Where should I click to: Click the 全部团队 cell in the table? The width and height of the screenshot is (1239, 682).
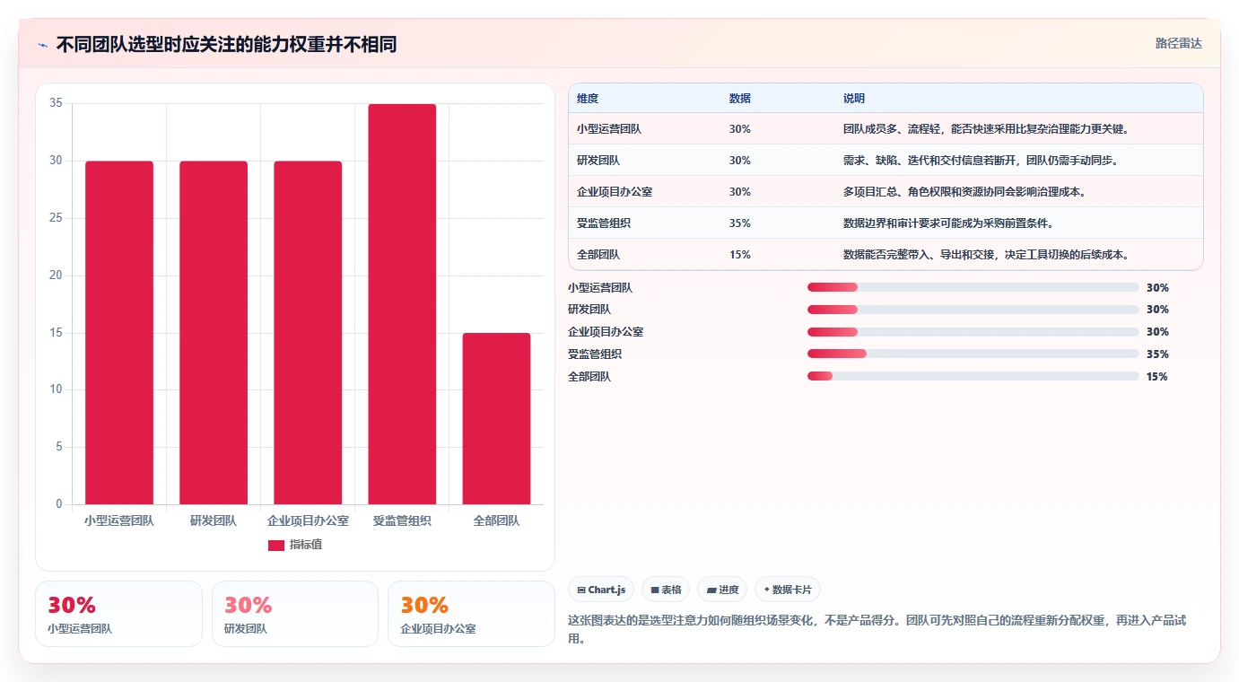click(x=598, y=255)
